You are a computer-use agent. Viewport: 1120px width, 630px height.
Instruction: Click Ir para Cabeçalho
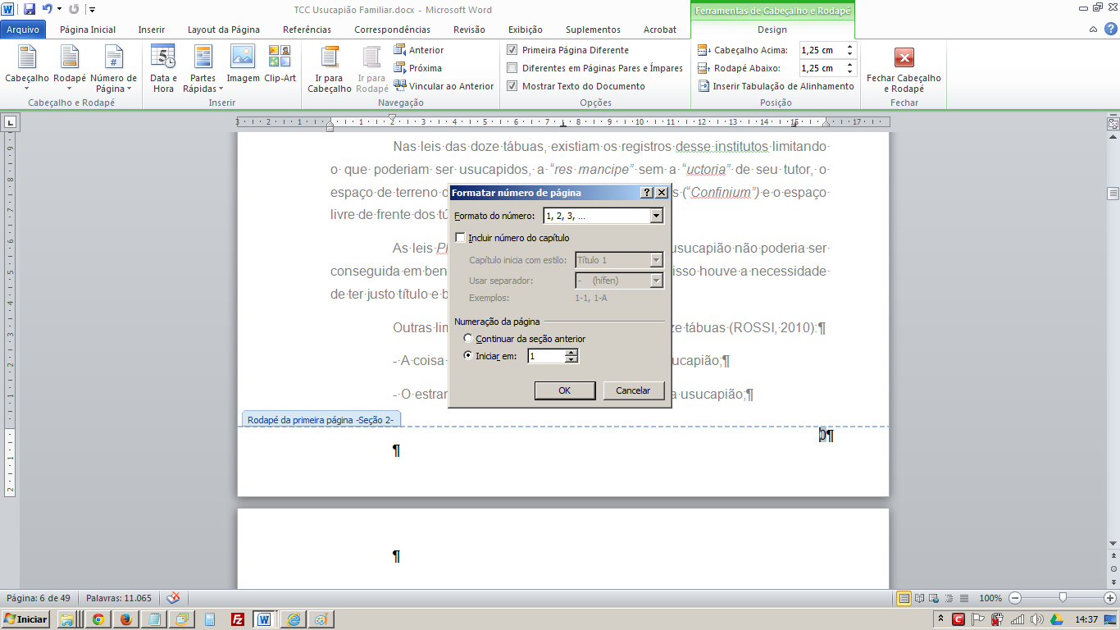(330, 68)
